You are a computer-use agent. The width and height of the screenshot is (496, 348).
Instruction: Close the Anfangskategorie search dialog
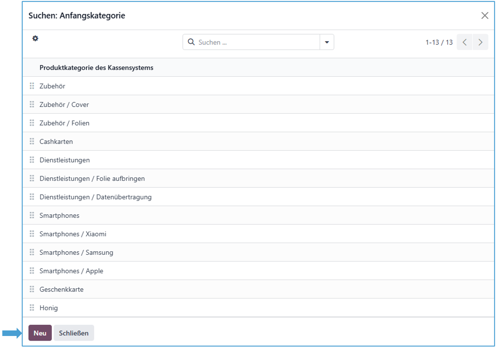[x=484, y=16]
